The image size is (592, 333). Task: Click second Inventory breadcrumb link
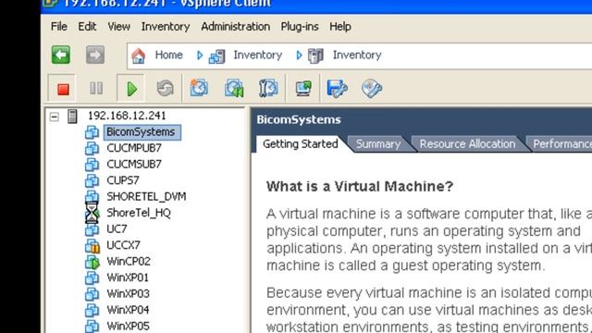click(357, 55)
